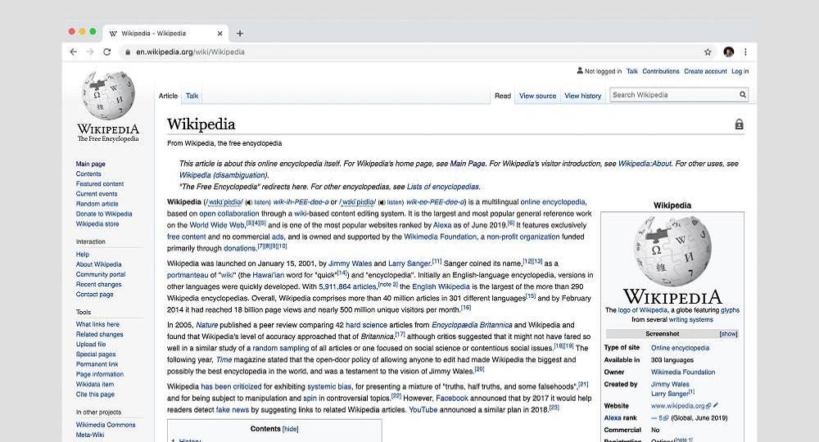The width and height of the screenshot is (819, 442).
Task: Follow the YouTube link in the article
Action: pos(423,409)
